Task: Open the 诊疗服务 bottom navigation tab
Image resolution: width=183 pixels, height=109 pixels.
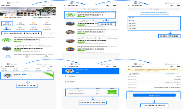Action: pos(8,57)
